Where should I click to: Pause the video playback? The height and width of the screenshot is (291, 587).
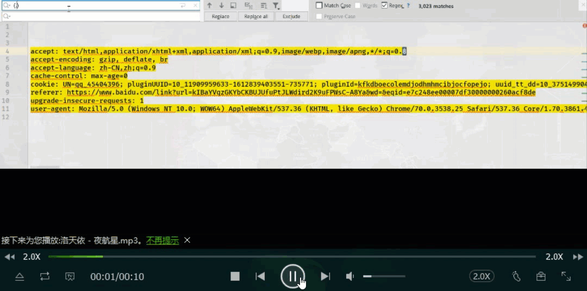point(292,276)
